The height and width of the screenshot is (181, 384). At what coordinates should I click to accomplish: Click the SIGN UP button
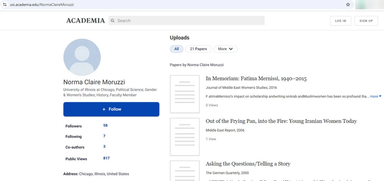point(366,21)
